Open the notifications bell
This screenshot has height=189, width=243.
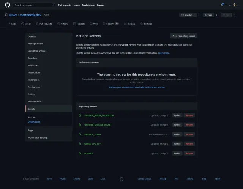click(x=222, y=5)
